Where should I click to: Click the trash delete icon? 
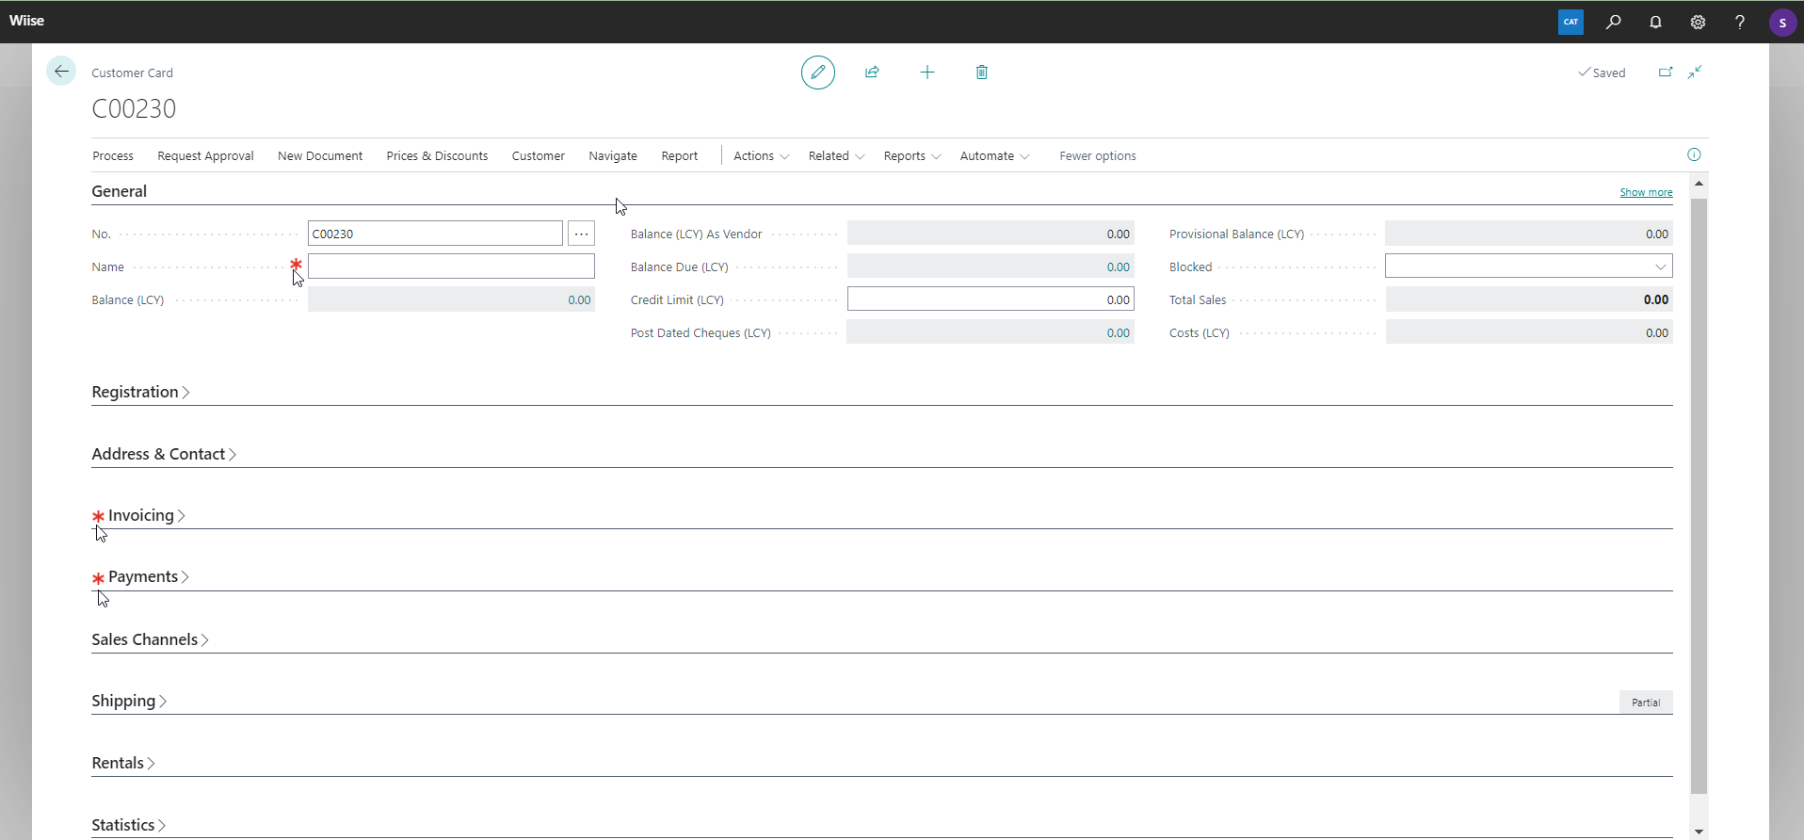(x=981, y=73)
